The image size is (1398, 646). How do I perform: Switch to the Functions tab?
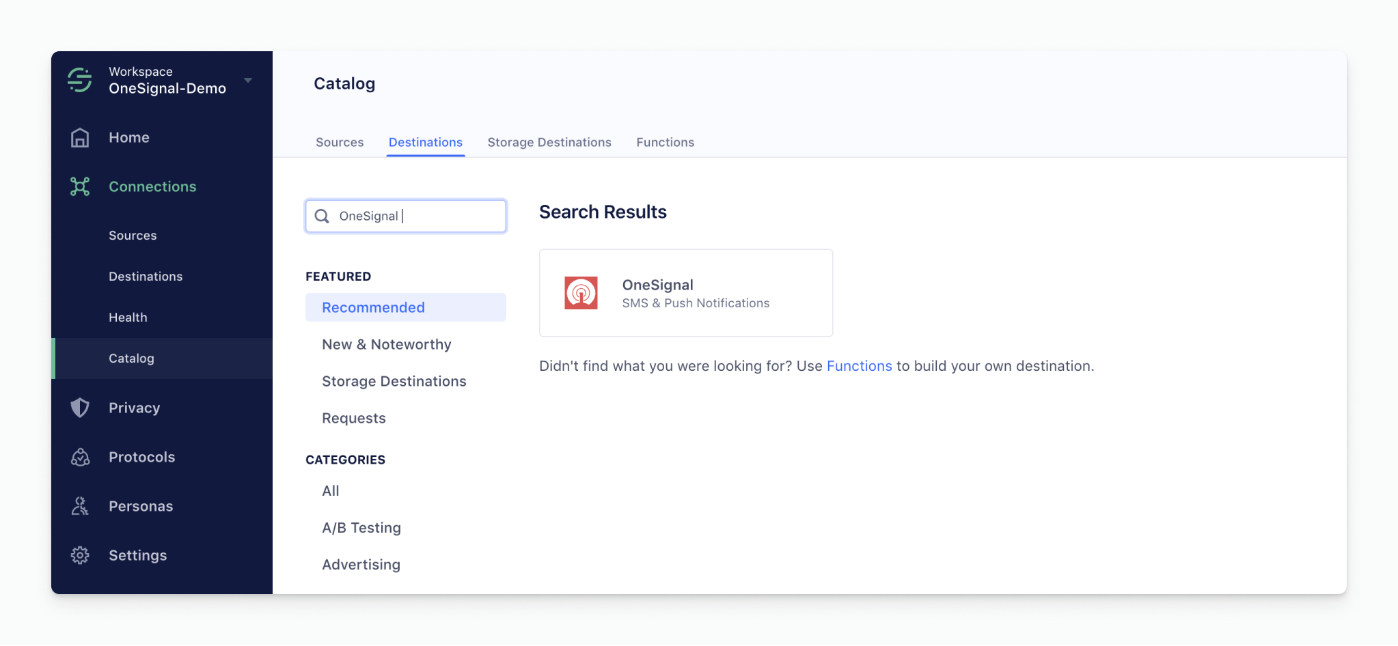[x=666, y=142]
